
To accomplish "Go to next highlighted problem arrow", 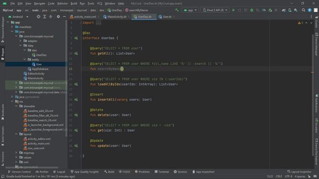I will pyautogui.click(x=311, y=23).
